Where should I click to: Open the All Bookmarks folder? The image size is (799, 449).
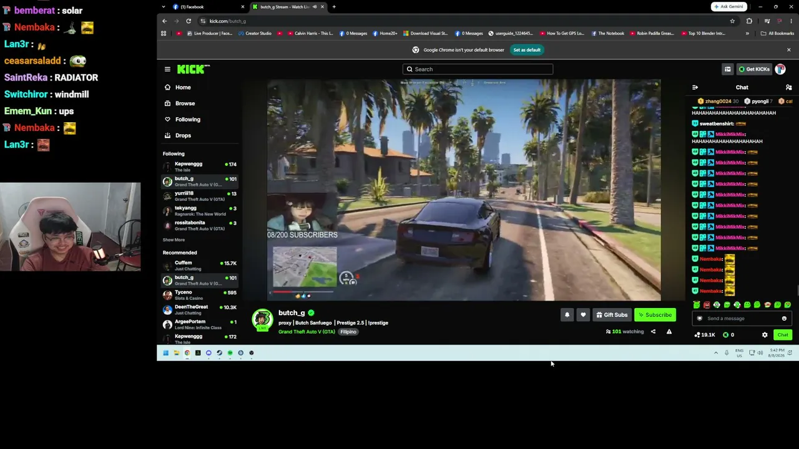tap(777, 34)
